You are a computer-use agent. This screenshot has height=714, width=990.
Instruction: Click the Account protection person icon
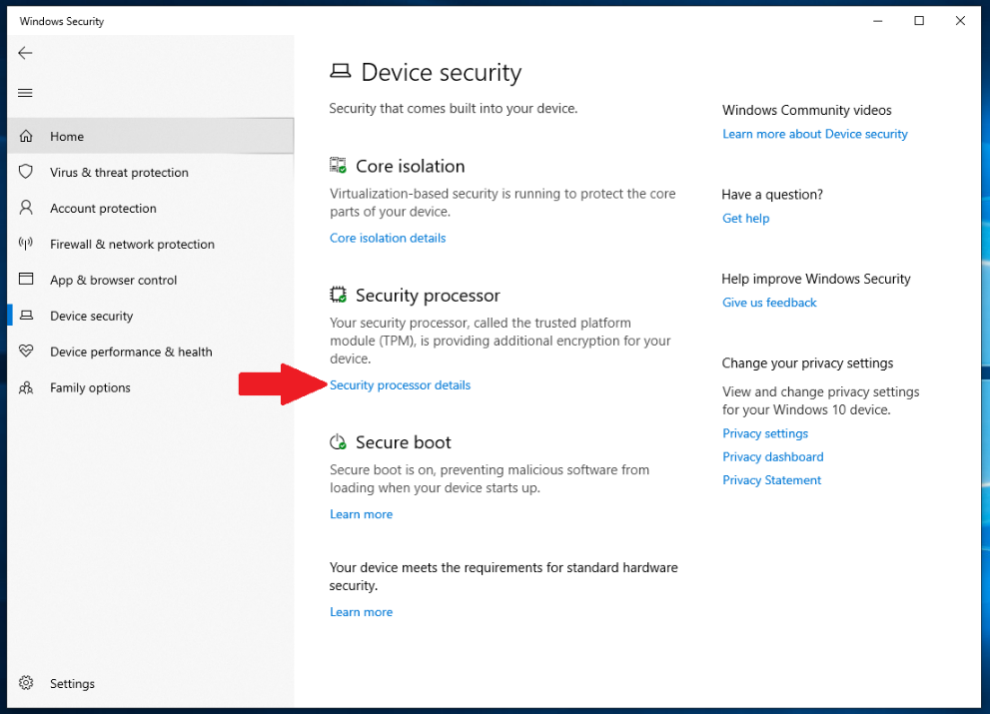pos(26,208)
